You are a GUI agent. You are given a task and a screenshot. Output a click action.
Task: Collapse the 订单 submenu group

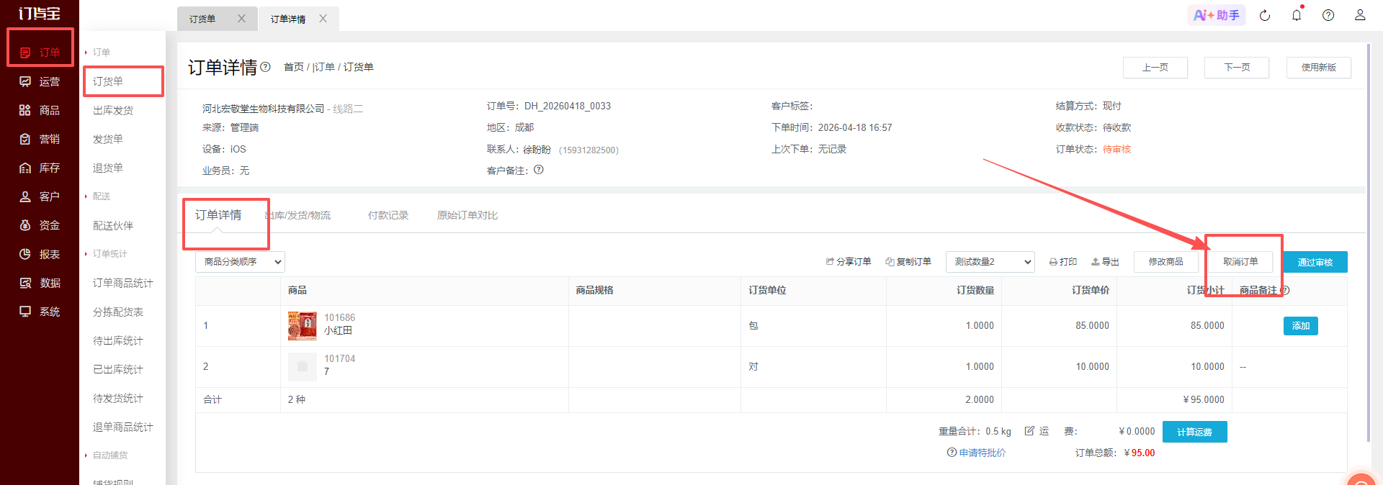(98, 53)
